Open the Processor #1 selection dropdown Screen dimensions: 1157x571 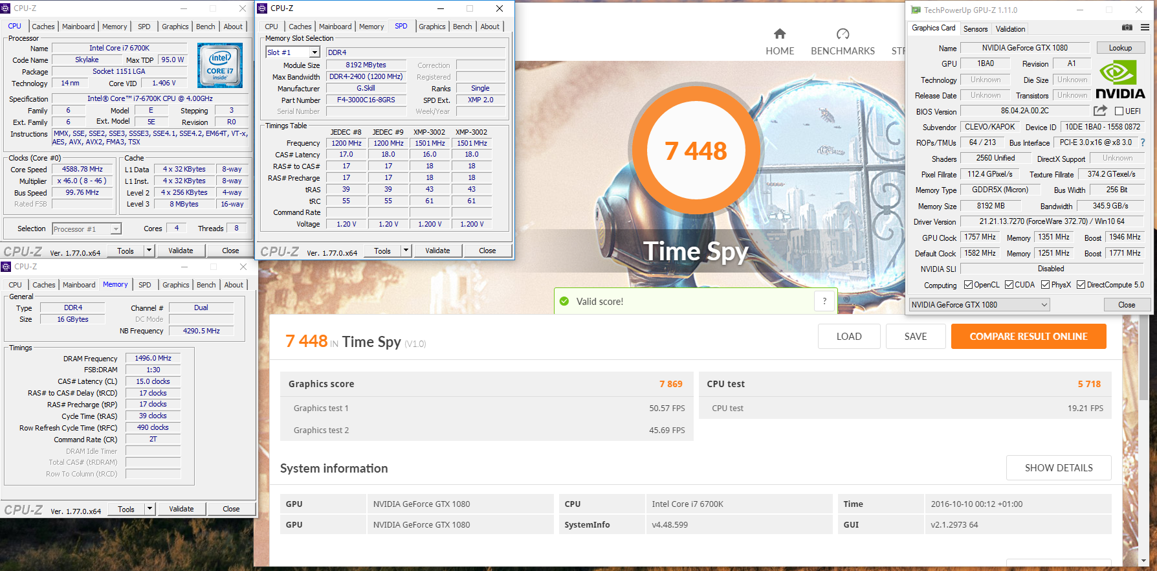(x=87, y=229)
